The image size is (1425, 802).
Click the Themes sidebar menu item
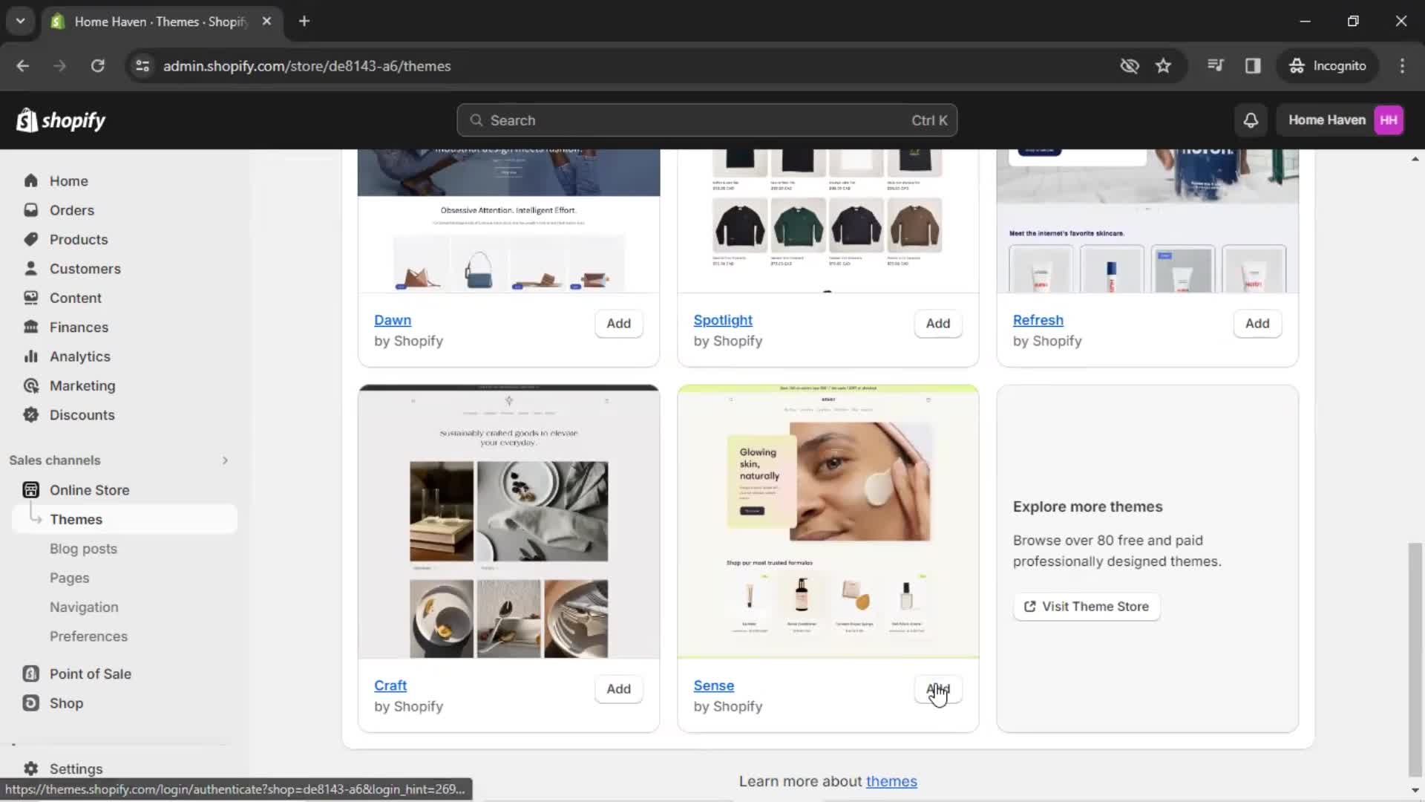point(76,519)
